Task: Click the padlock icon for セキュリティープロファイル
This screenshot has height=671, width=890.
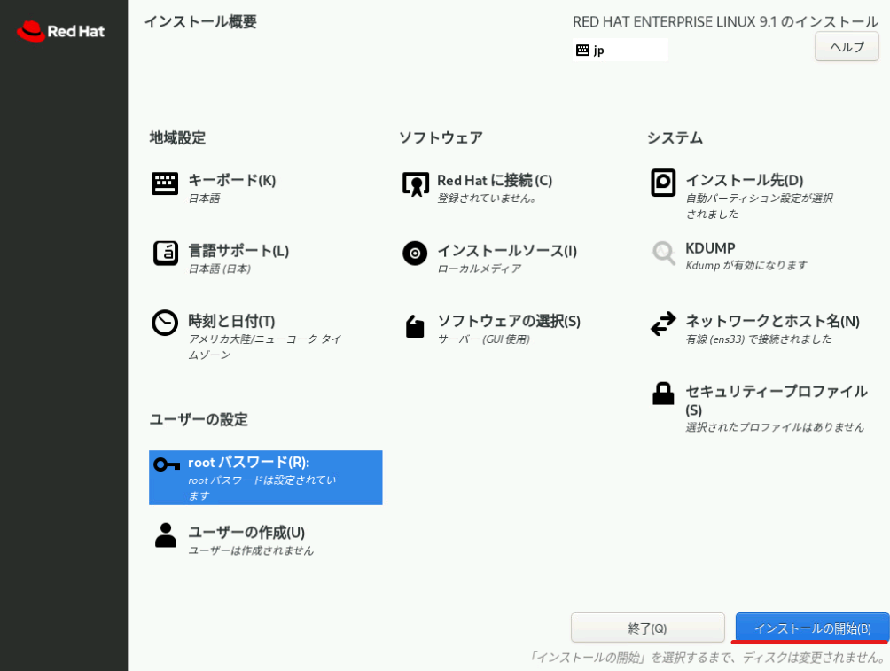Action: [663, 393]
